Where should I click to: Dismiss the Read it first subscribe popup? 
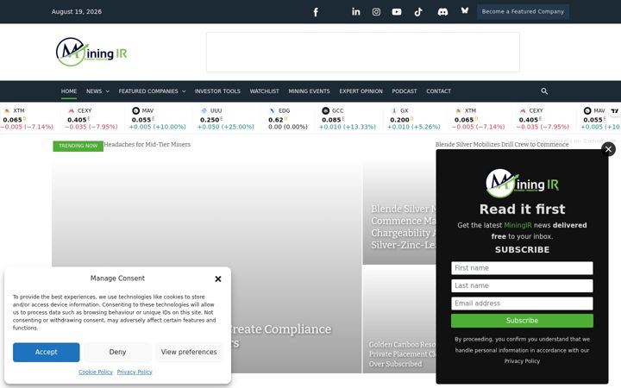tap(608, 149)
